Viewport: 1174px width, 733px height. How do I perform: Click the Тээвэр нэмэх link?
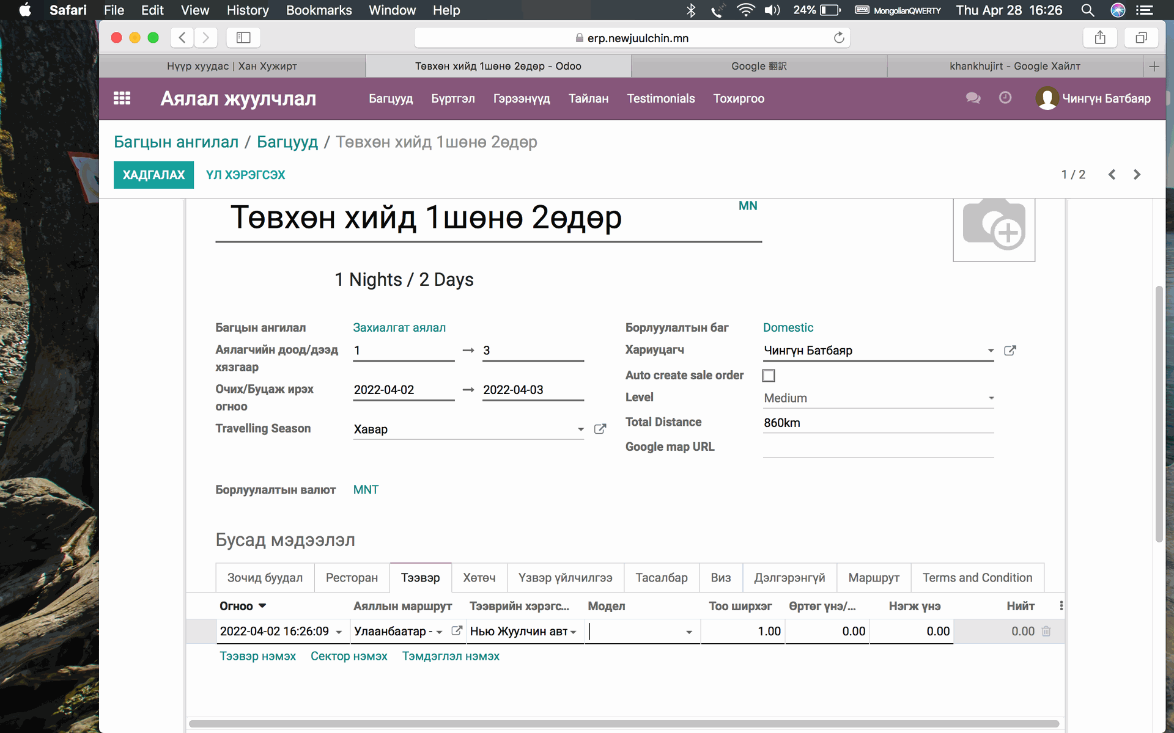(257, 656)
